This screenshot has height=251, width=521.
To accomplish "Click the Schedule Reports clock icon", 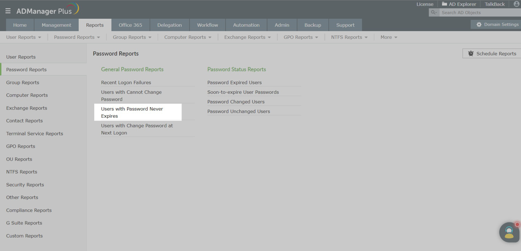I will click(471, 53).
